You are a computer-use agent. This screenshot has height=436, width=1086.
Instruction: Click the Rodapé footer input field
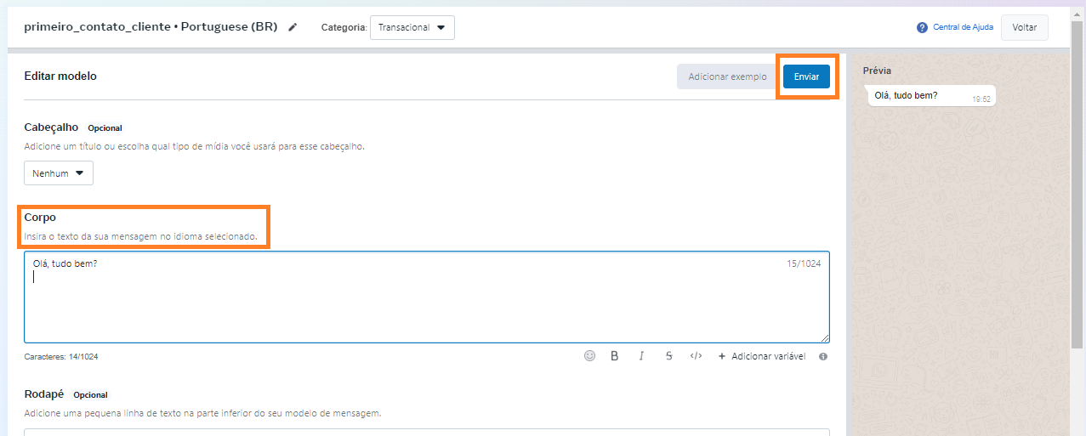pyautogui.click(x=427, y=433)
